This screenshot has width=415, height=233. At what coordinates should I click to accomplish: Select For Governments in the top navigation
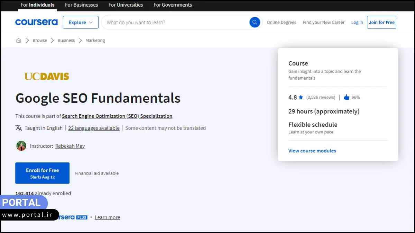tap(172, 5)
